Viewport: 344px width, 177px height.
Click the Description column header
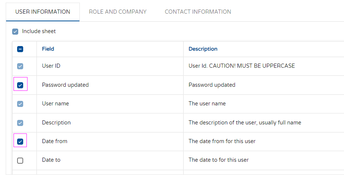tap(203, 49)
